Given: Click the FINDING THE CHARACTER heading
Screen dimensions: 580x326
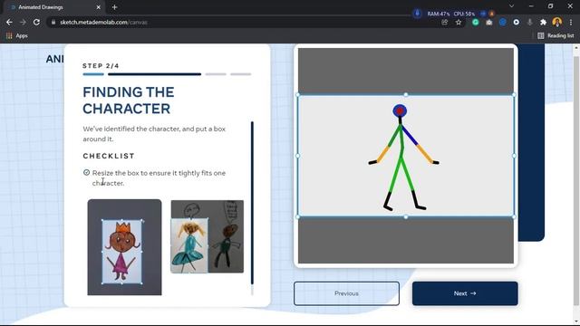Looking at the screenshot, I should coord(129,101).
